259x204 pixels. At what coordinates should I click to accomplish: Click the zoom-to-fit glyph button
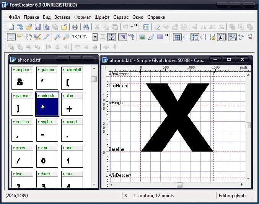tap(111, 37)
